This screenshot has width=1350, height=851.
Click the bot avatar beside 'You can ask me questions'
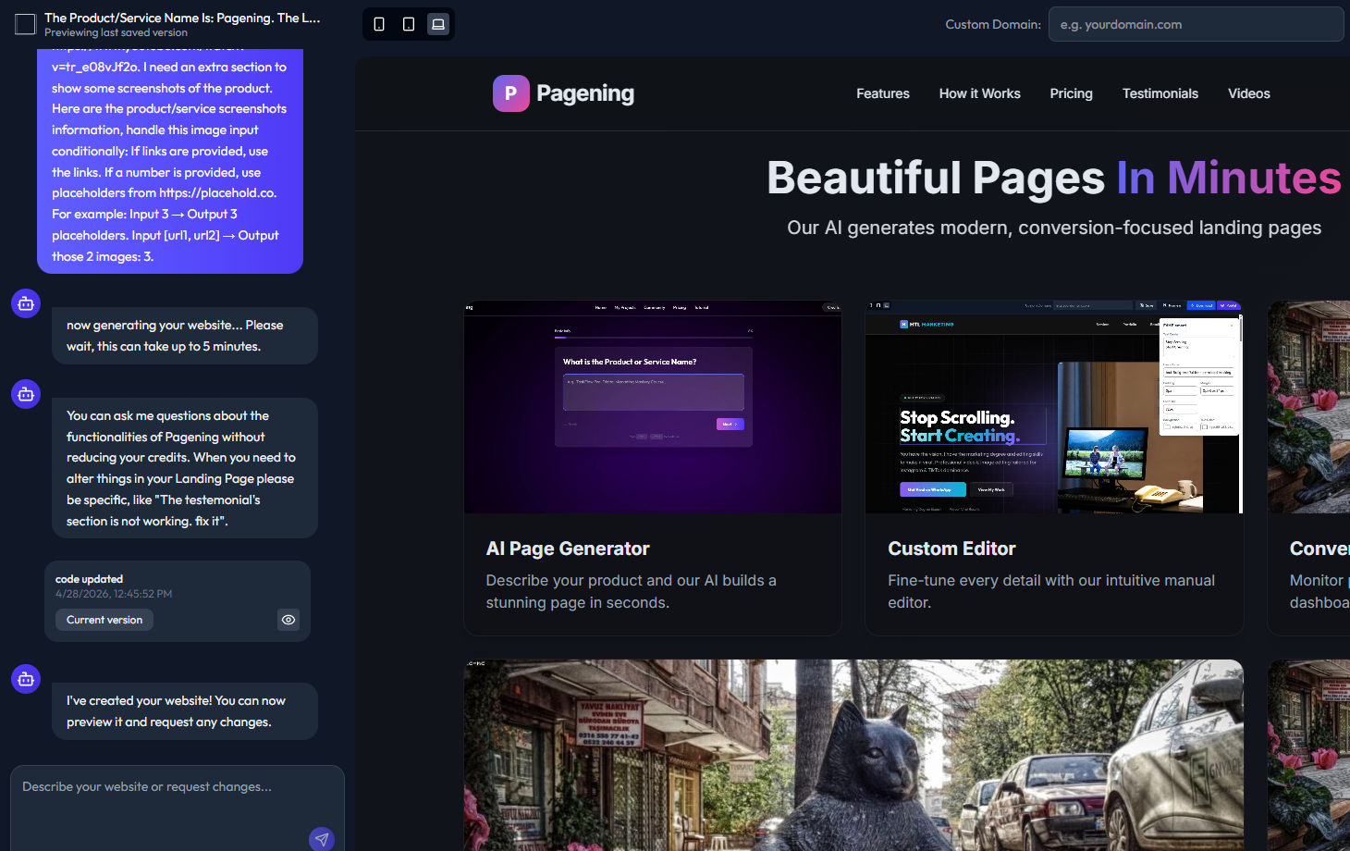click(x=26, y=394)
